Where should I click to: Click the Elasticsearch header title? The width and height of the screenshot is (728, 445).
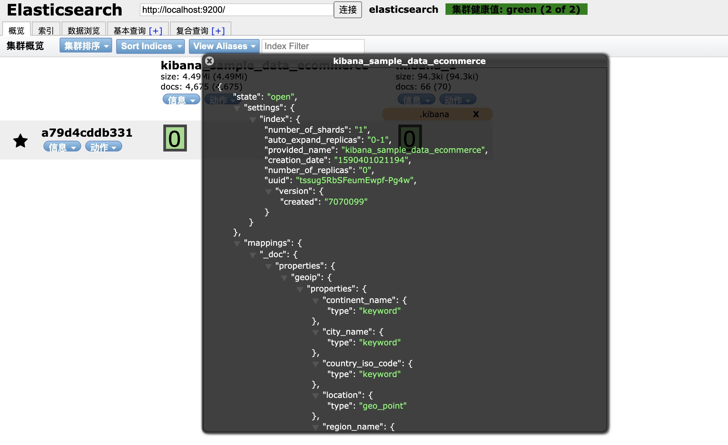pos(65,10)
